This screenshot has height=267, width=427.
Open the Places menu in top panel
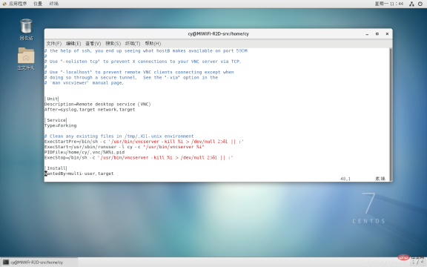tap(38, 4)
